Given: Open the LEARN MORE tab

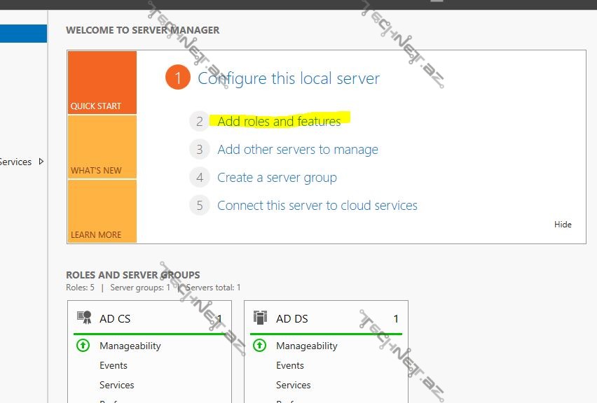Looking at the screenshot, I should (102, 211).
